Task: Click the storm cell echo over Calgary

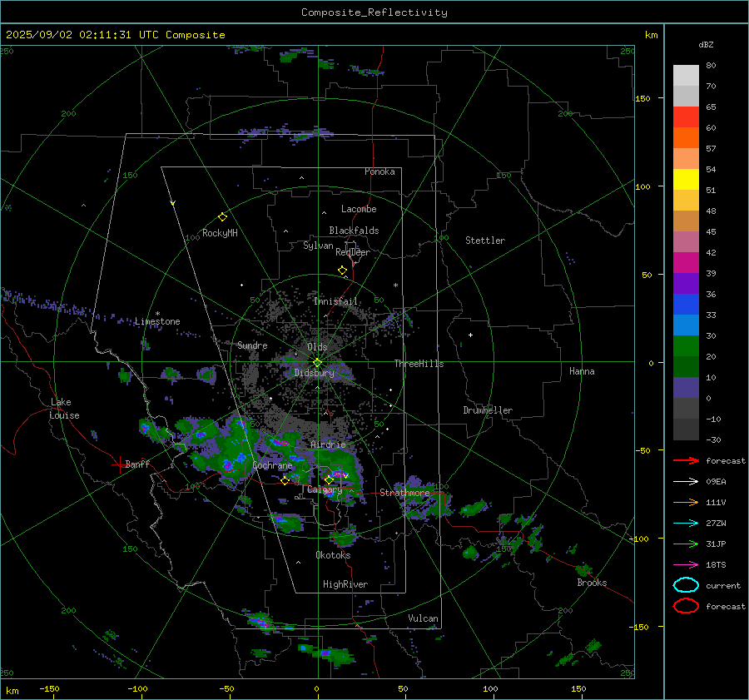Action: [x=340, y=474]
